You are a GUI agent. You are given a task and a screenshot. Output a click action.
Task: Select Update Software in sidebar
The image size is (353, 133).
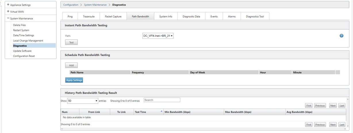(22, 51)
